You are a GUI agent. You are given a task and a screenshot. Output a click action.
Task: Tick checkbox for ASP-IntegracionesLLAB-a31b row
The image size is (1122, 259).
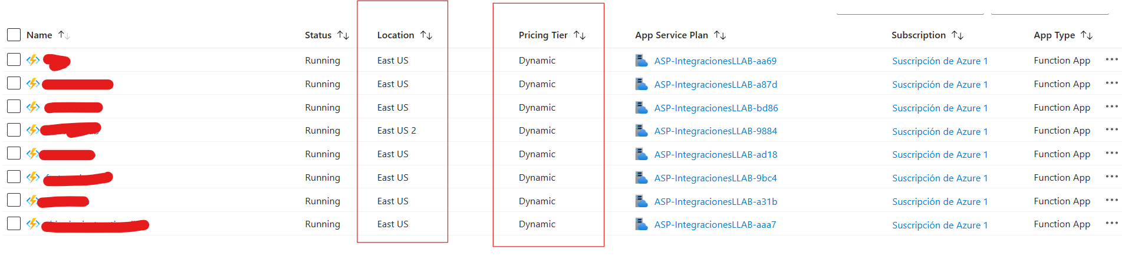pos(14,200)
